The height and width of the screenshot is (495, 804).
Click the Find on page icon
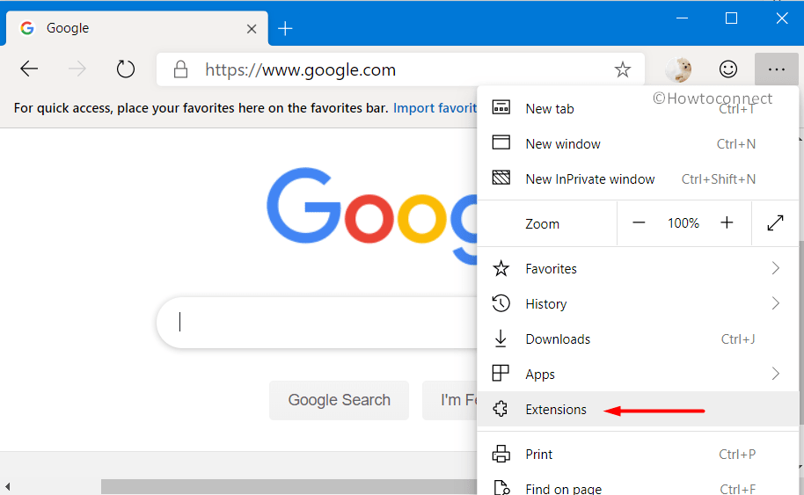(501, 487)
